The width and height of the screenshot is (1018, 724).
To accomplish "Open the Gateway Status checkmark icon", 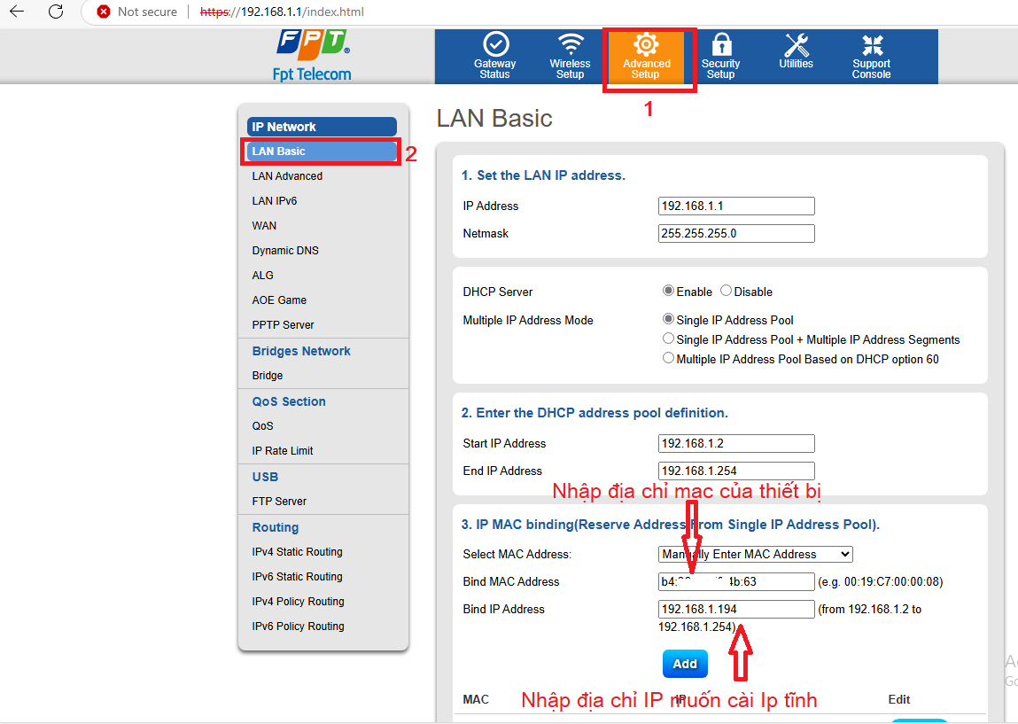I will tap(494, 44).
